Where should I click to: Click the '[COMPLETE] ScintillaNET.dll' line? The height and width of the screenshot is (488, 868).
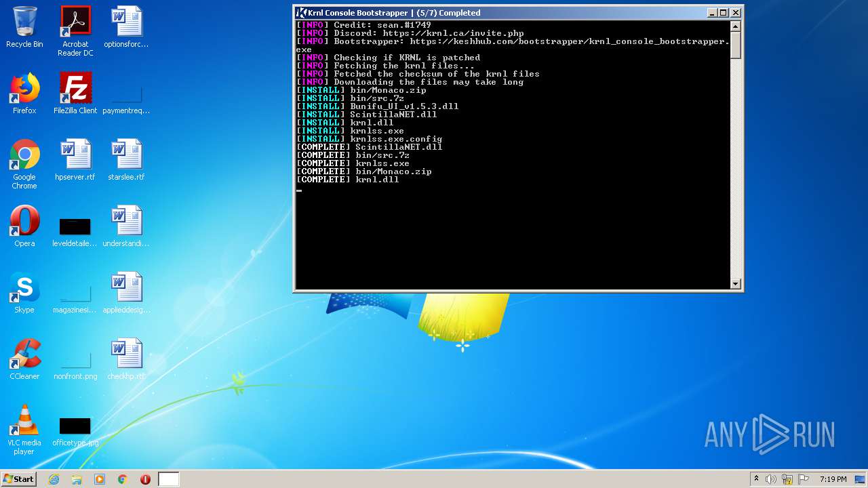coord(369,147)
